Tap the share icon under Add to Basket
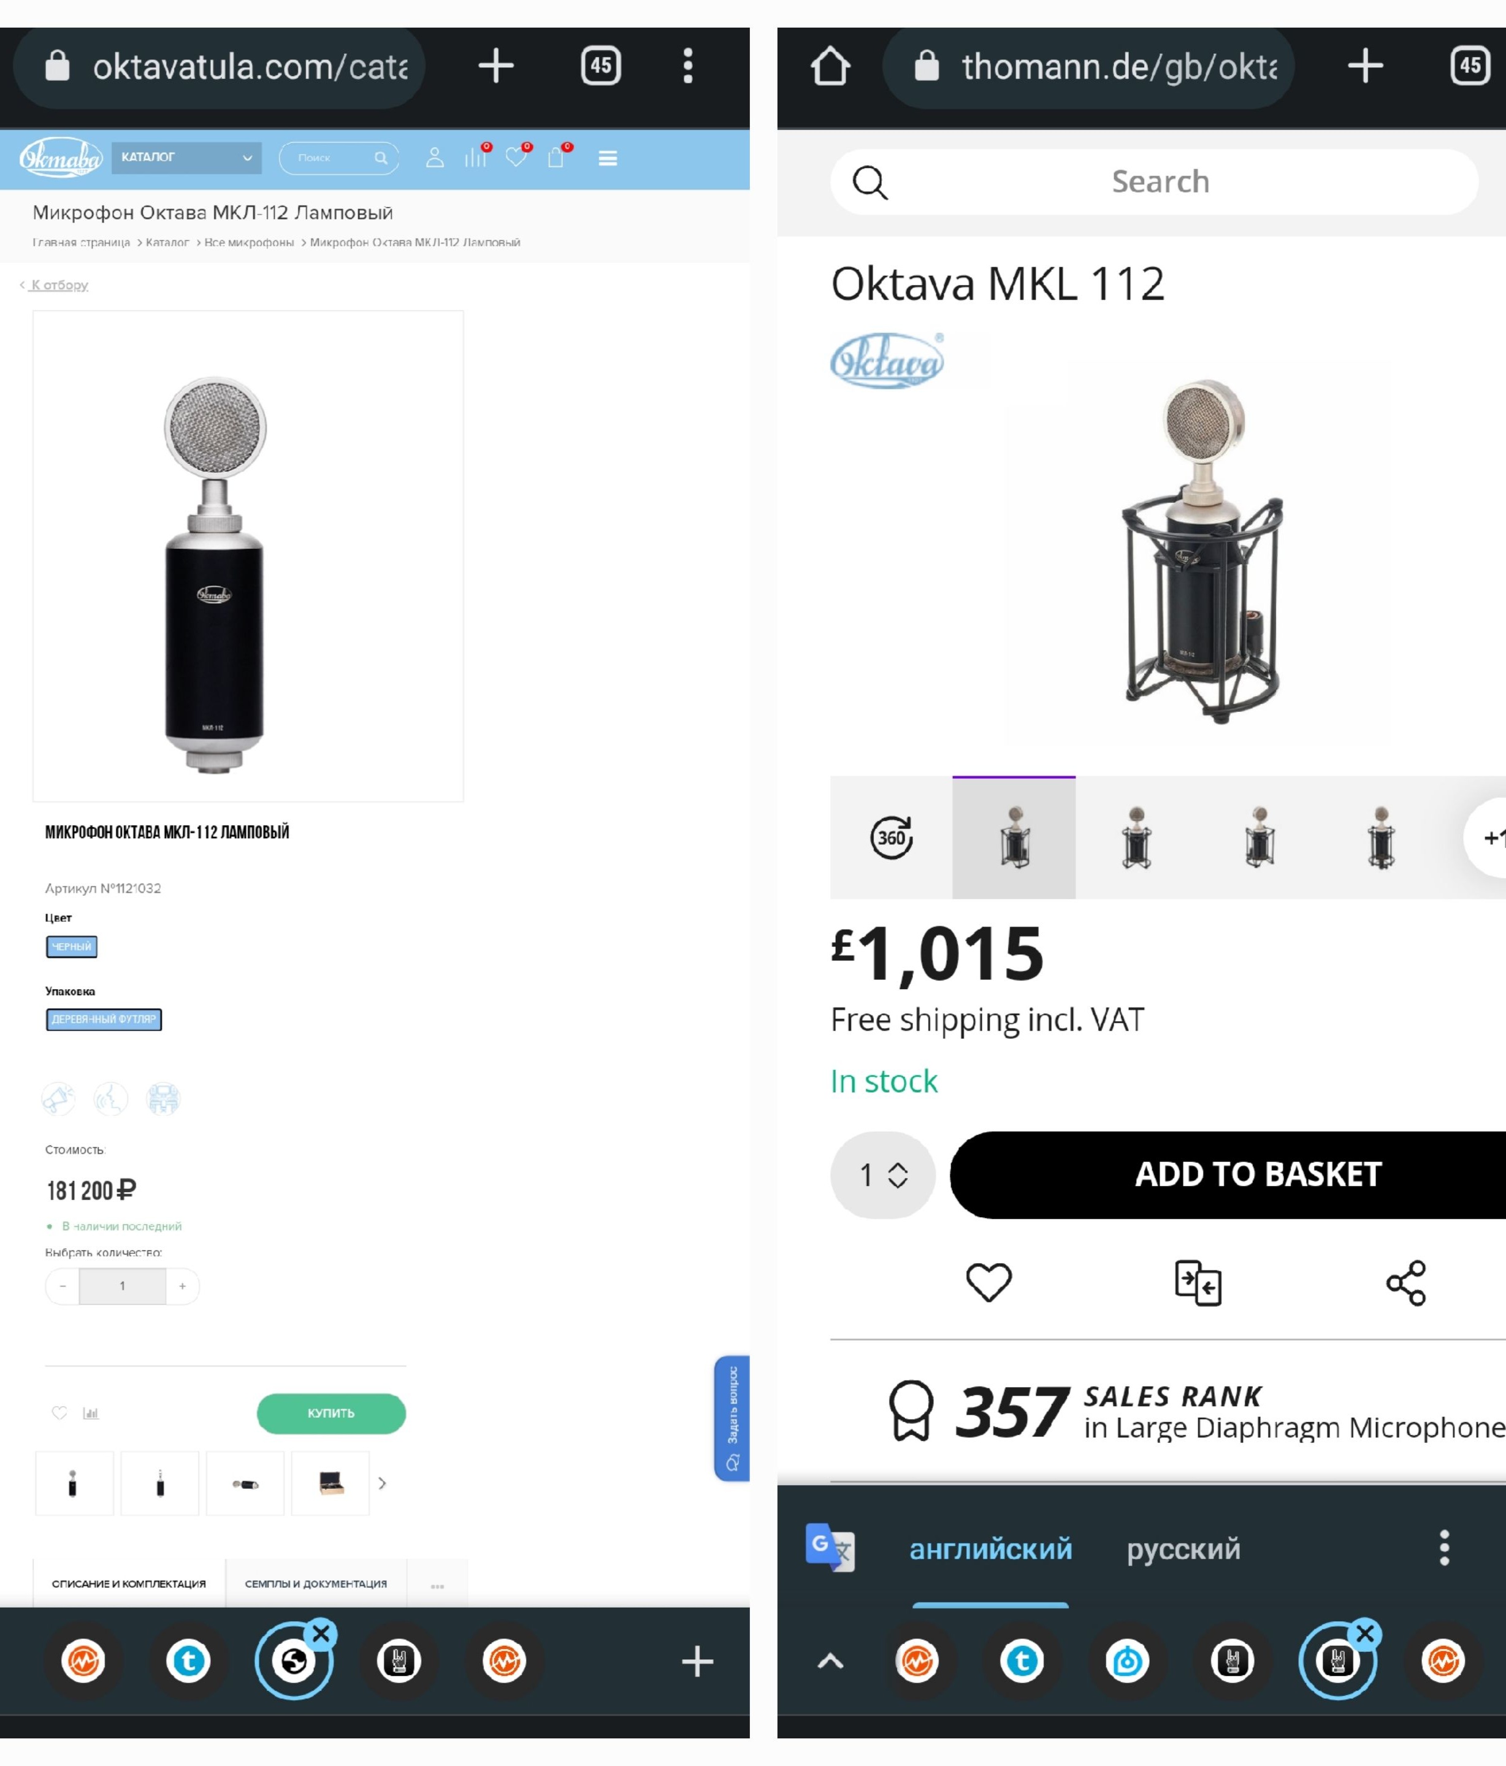 (1406, 1283)
